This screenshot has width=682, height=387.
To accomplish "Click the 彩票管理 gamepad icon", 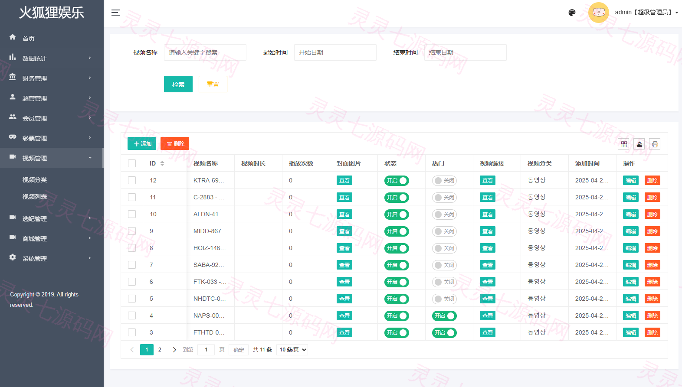I will (x=13, y=137).
